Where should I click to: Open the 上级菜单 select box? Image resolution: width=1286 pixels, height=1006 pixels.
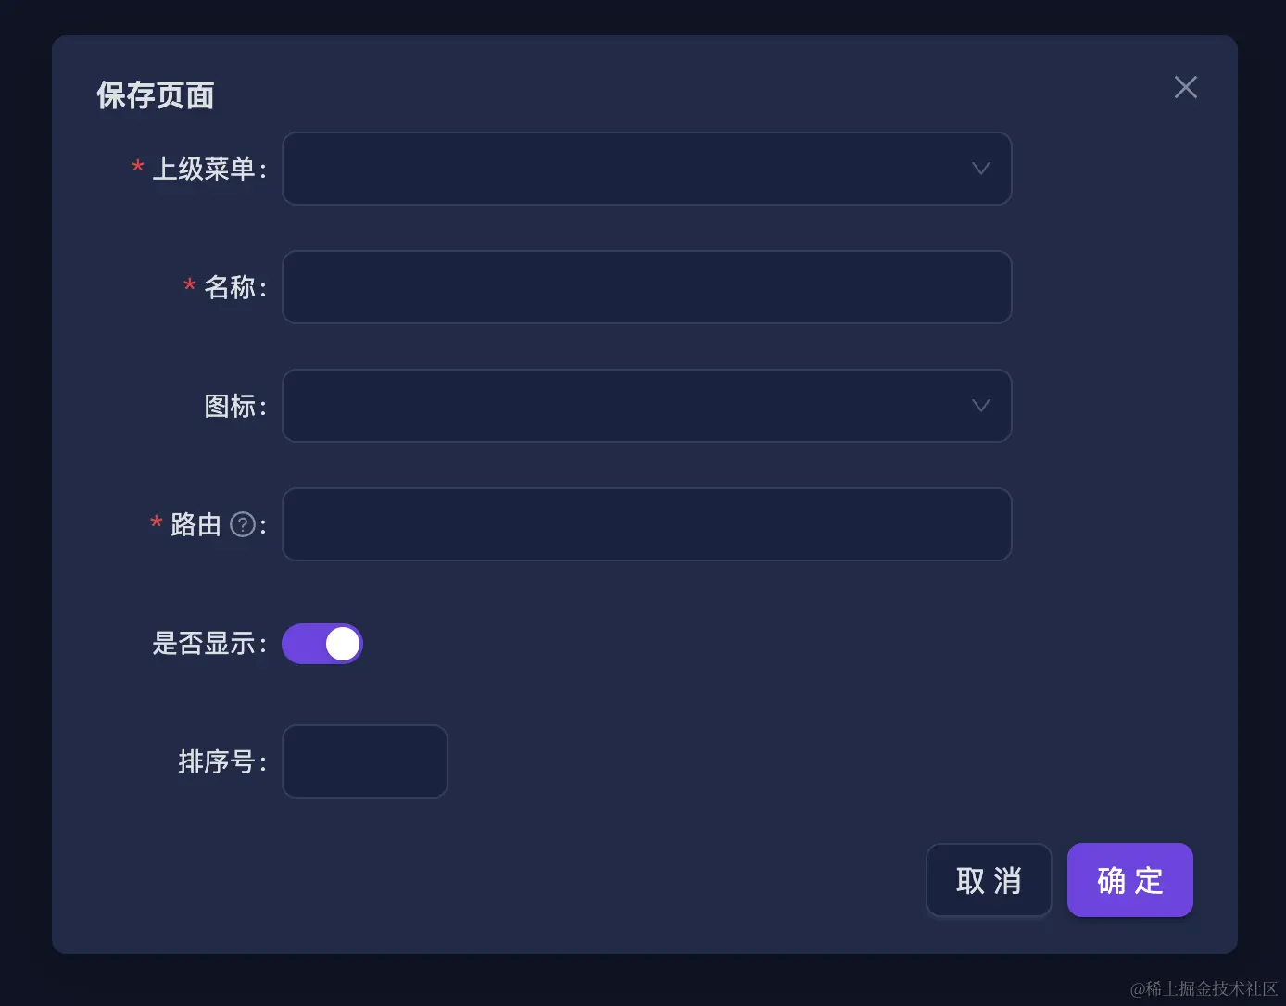coord(630,169)
